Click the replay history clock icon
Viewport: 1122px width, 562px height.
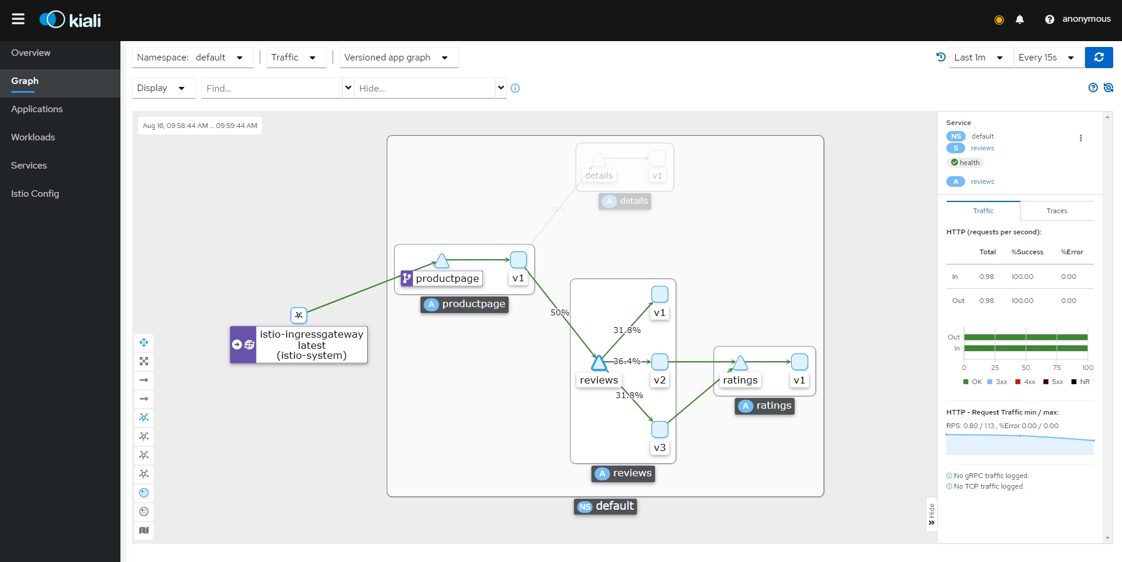pyautogui.click(x=940, y=57)
